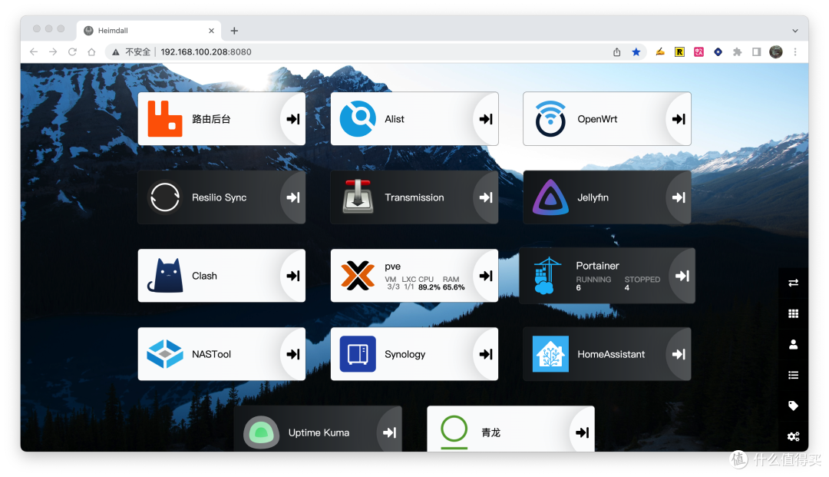Click the share page icon
This screenshot has width=829, height=477.
[x=616, y=51]
